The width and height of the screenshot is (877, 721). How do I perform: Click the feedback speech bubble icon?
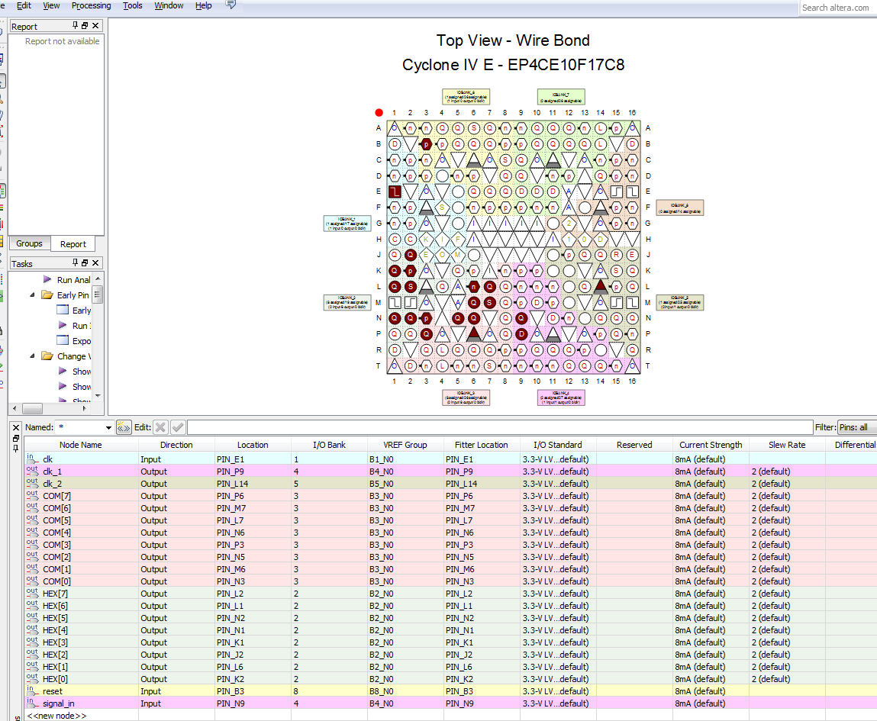coord(231,5)
